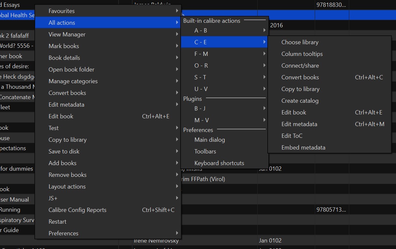
Task: Select Edit book in context menu
Action: pos(61,116)
